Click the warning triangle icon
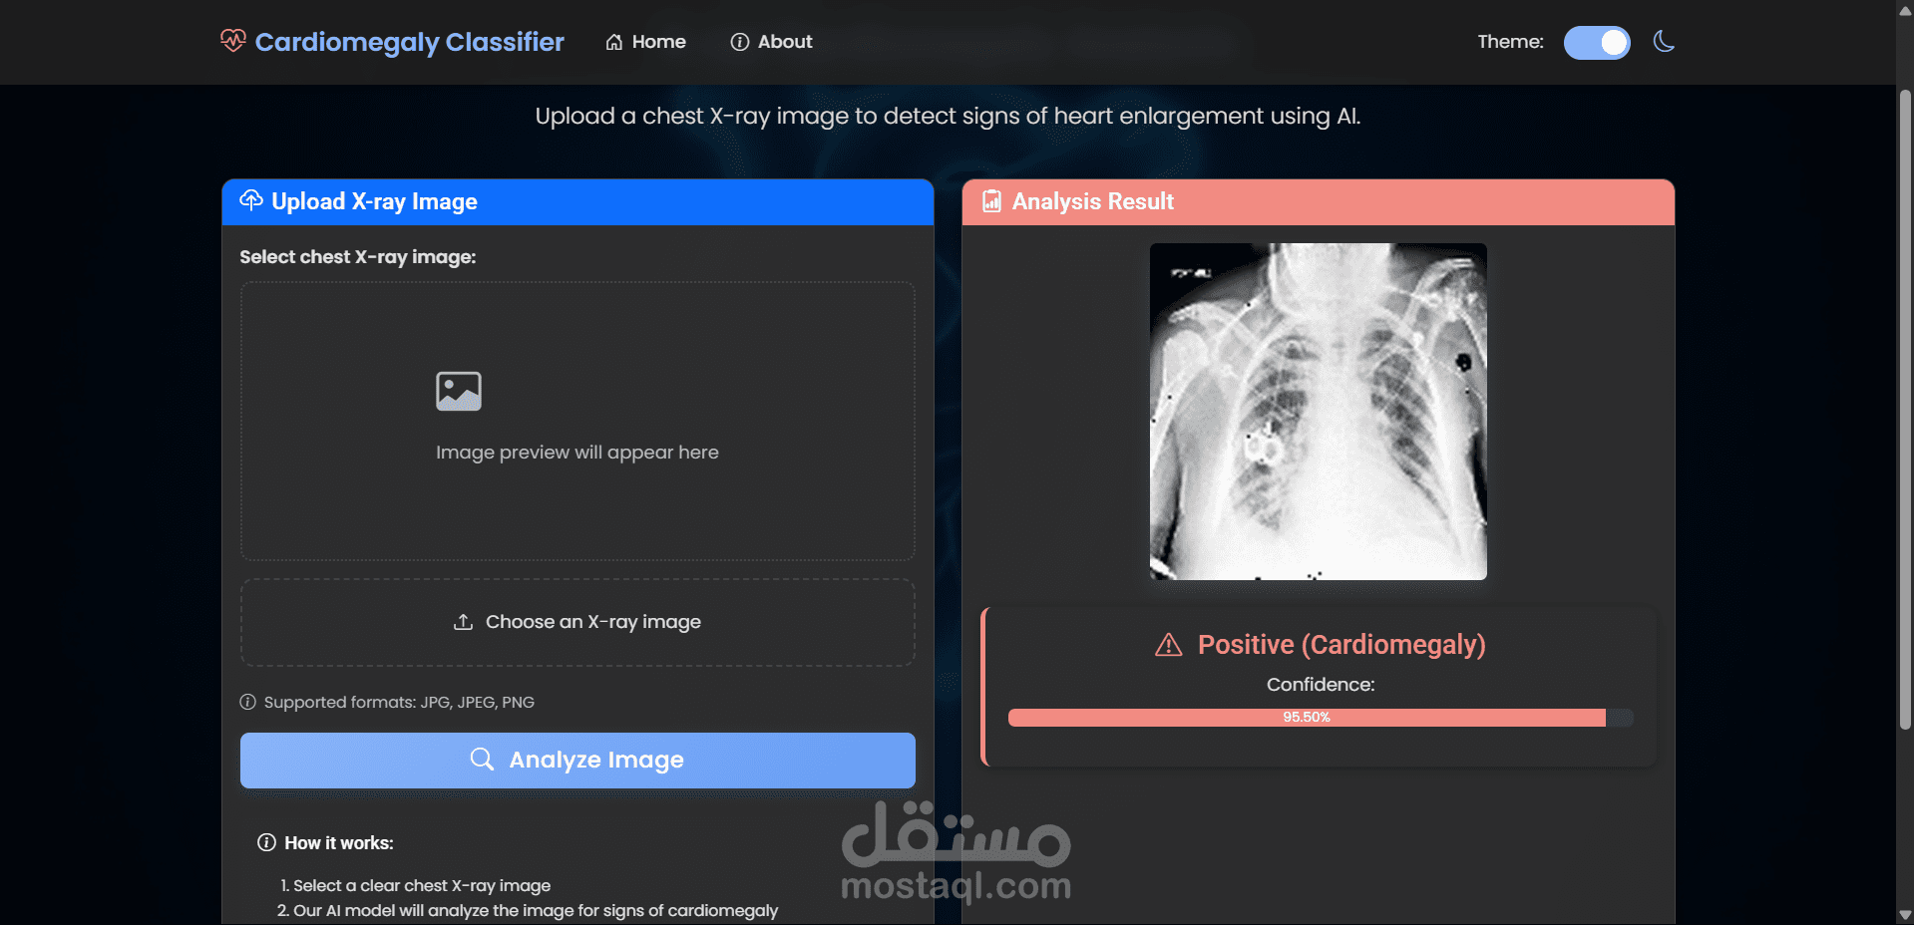 [1168, 646]
